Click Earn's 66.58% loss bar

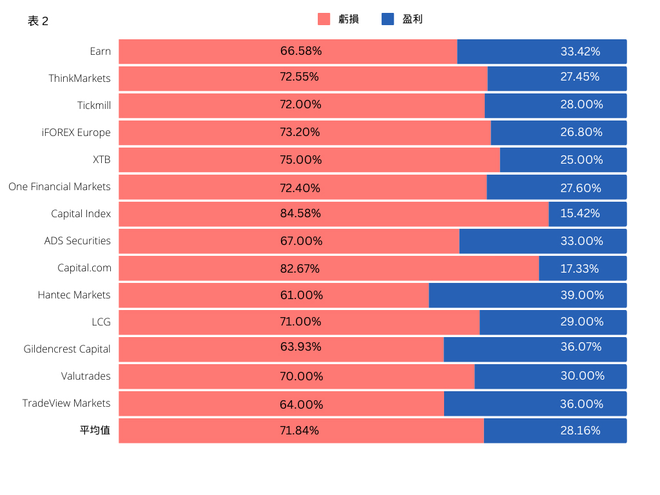[288, 52]
